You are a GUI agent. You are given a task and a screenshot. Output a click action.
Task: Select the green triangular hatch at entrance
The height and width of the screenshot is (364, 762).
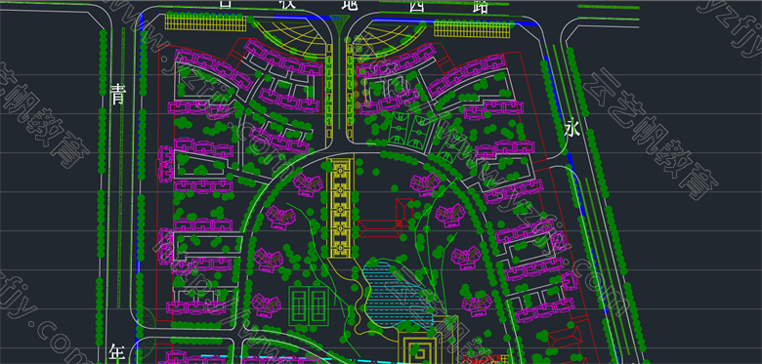click(339, 20)
